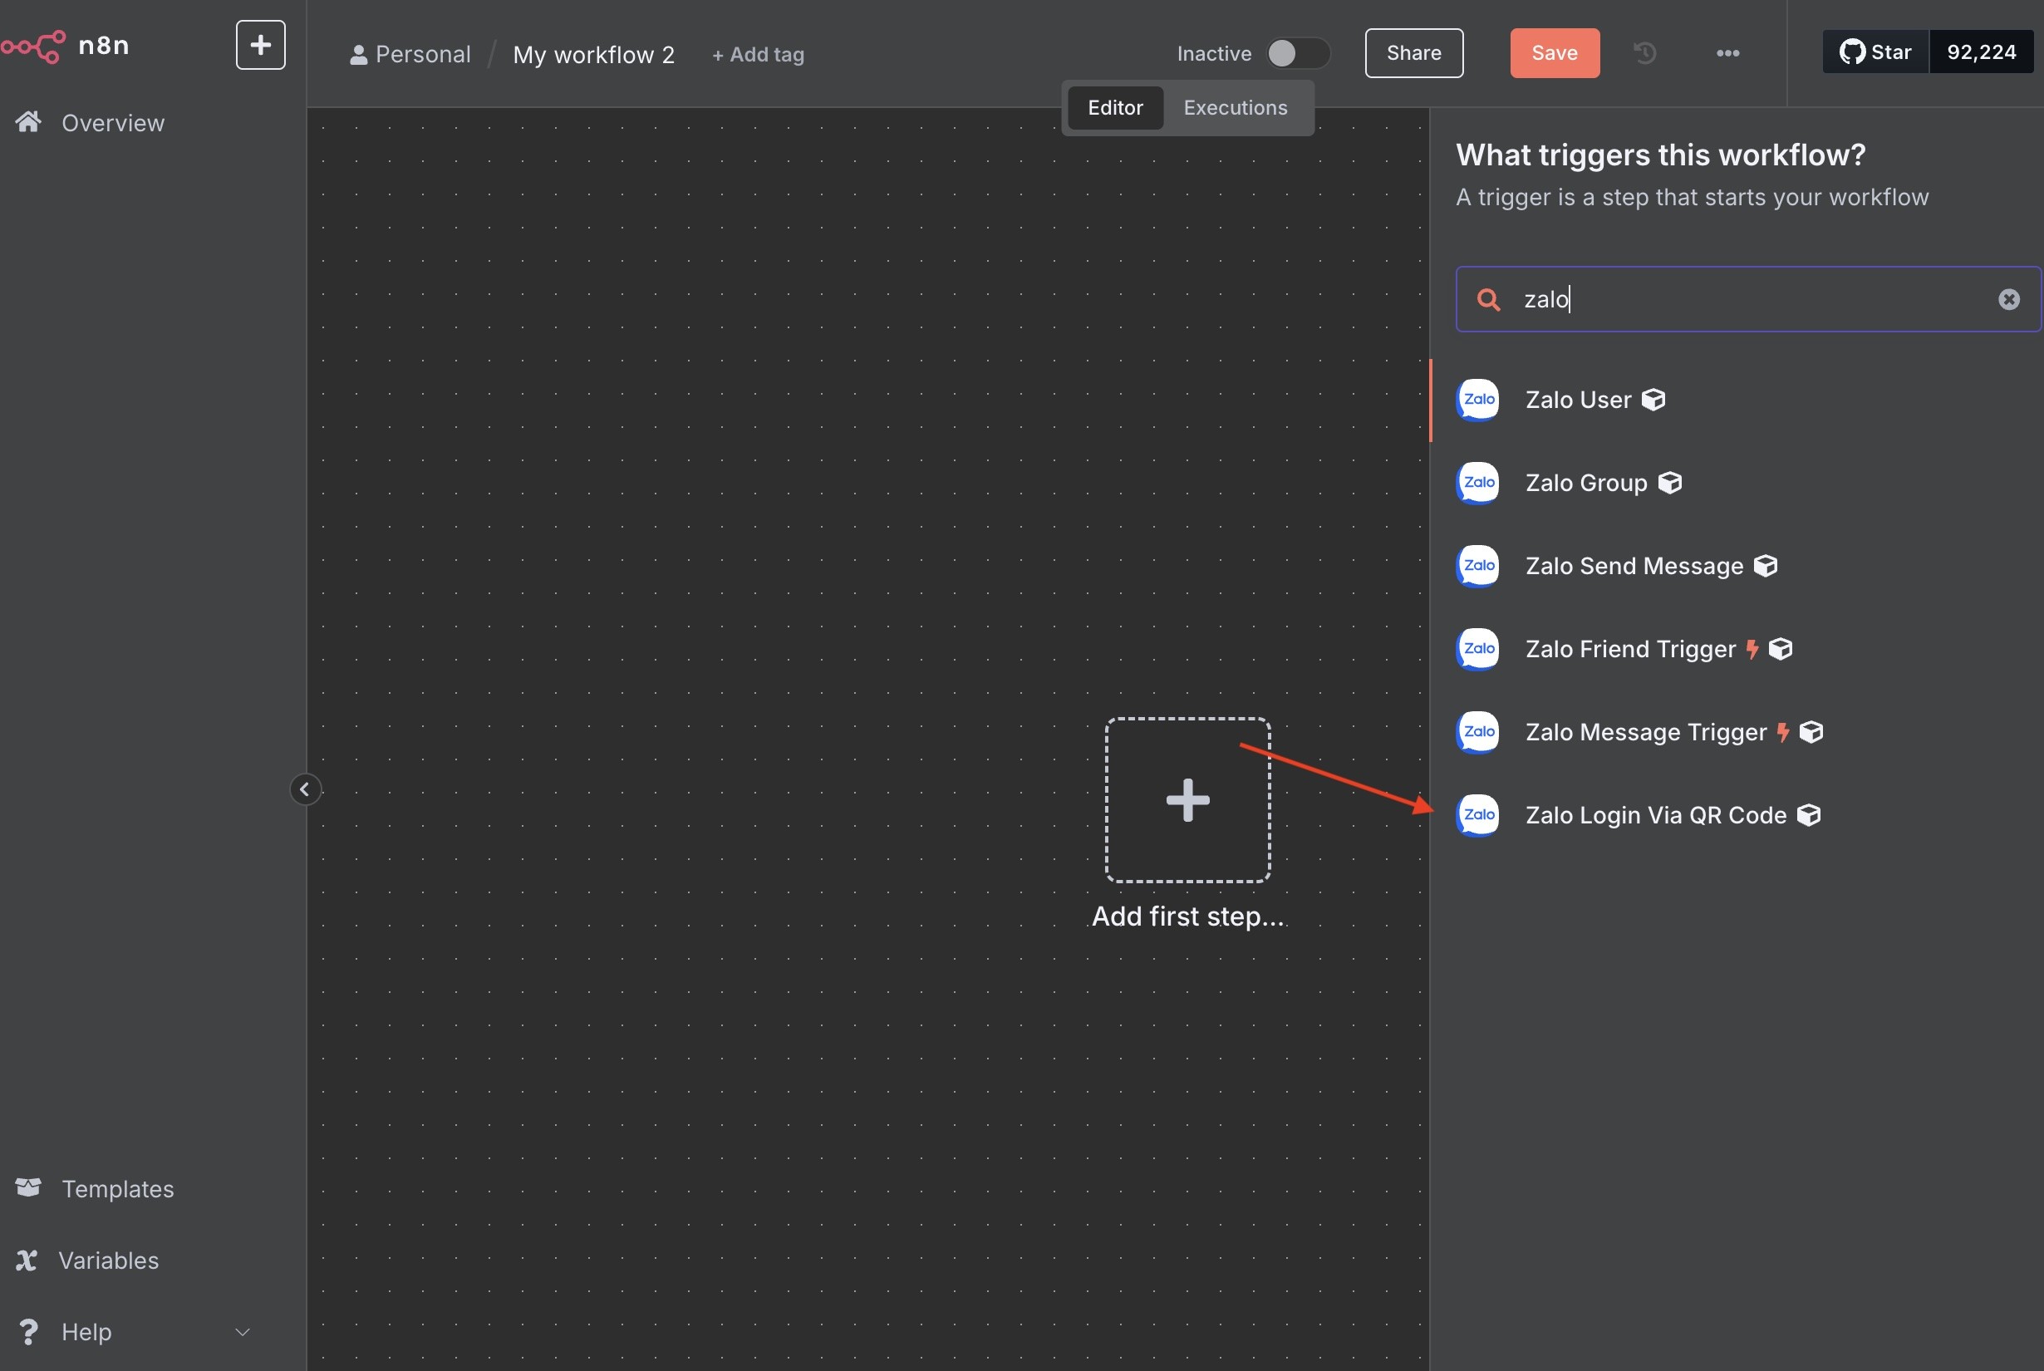This screenshot has height=1371, width=2044.
Task: Click the community package cube icon next to Zalo Group
Action: (x=1670, y=483)
